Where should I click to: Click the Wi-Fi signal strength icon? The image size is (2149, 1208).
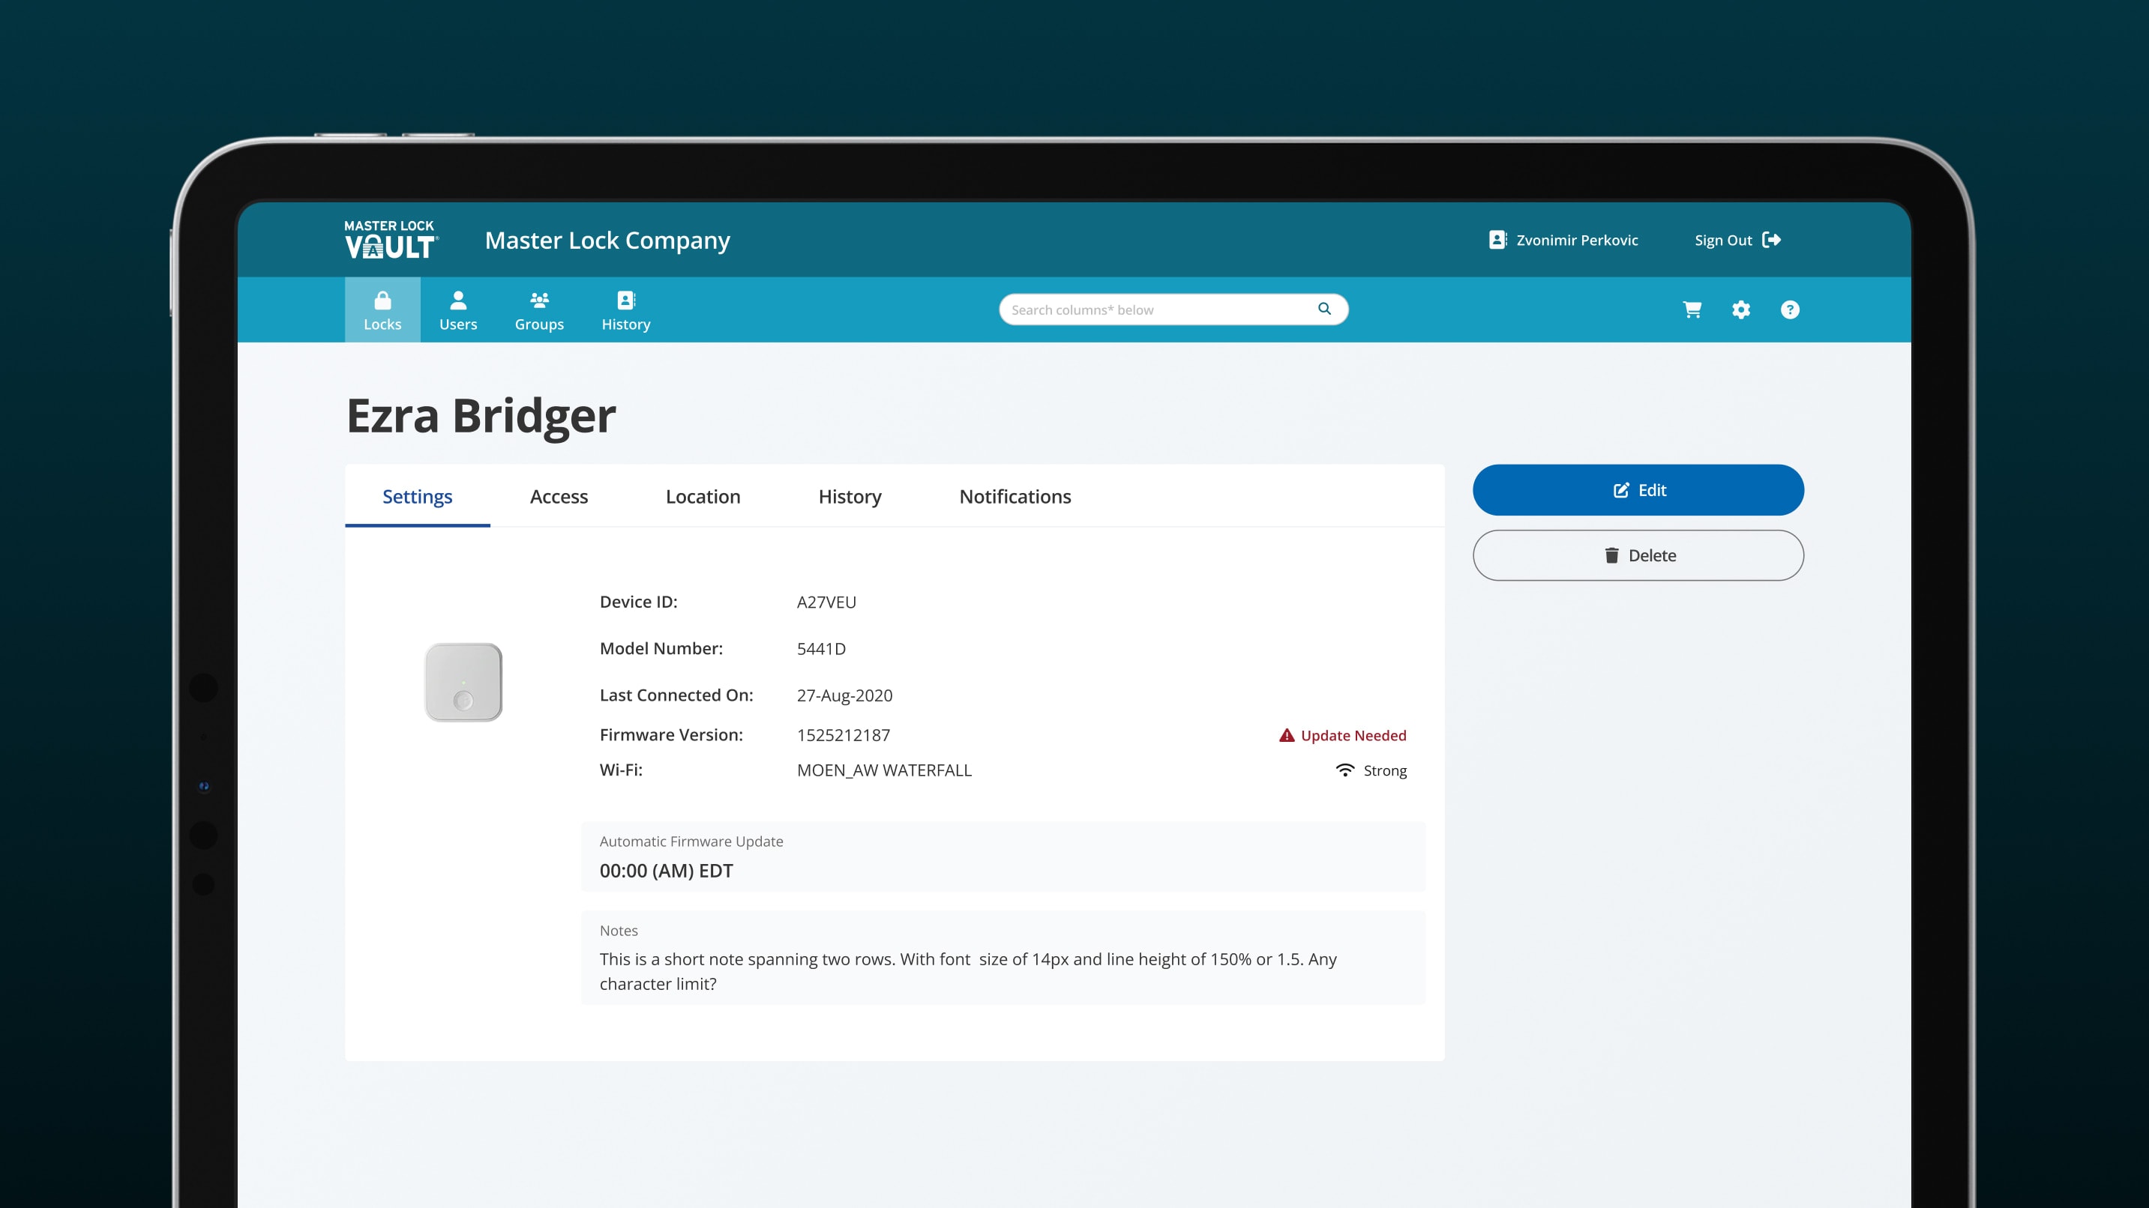point(1344,770)
